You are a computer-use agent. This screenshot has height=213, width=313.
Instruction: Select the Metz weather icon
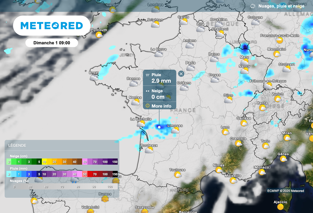tap(244, 62)
